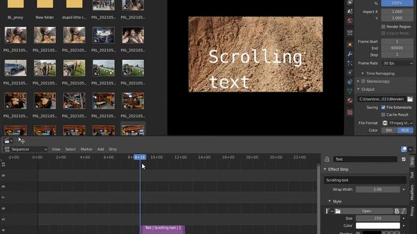
Task: Open the View menu in the sequencer
Action: 56,149
